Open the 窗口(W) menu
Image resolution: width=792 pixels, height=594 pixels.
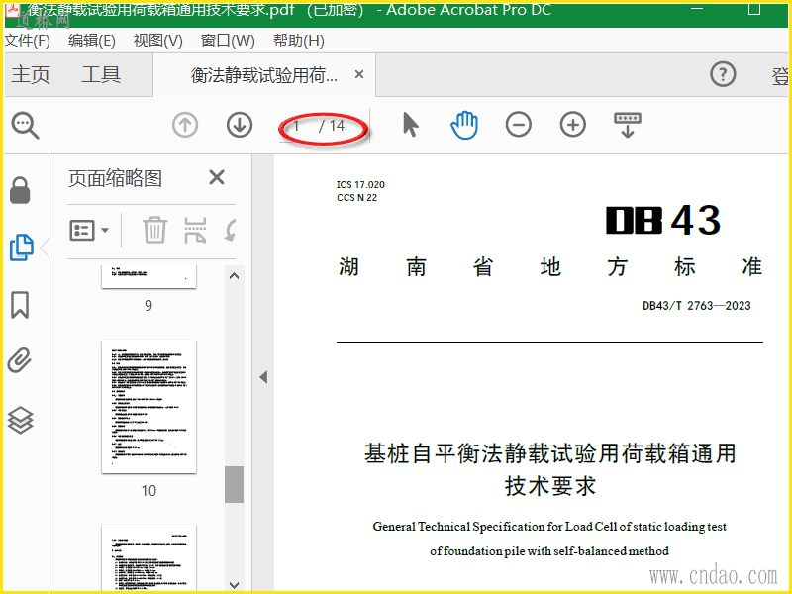228,41
